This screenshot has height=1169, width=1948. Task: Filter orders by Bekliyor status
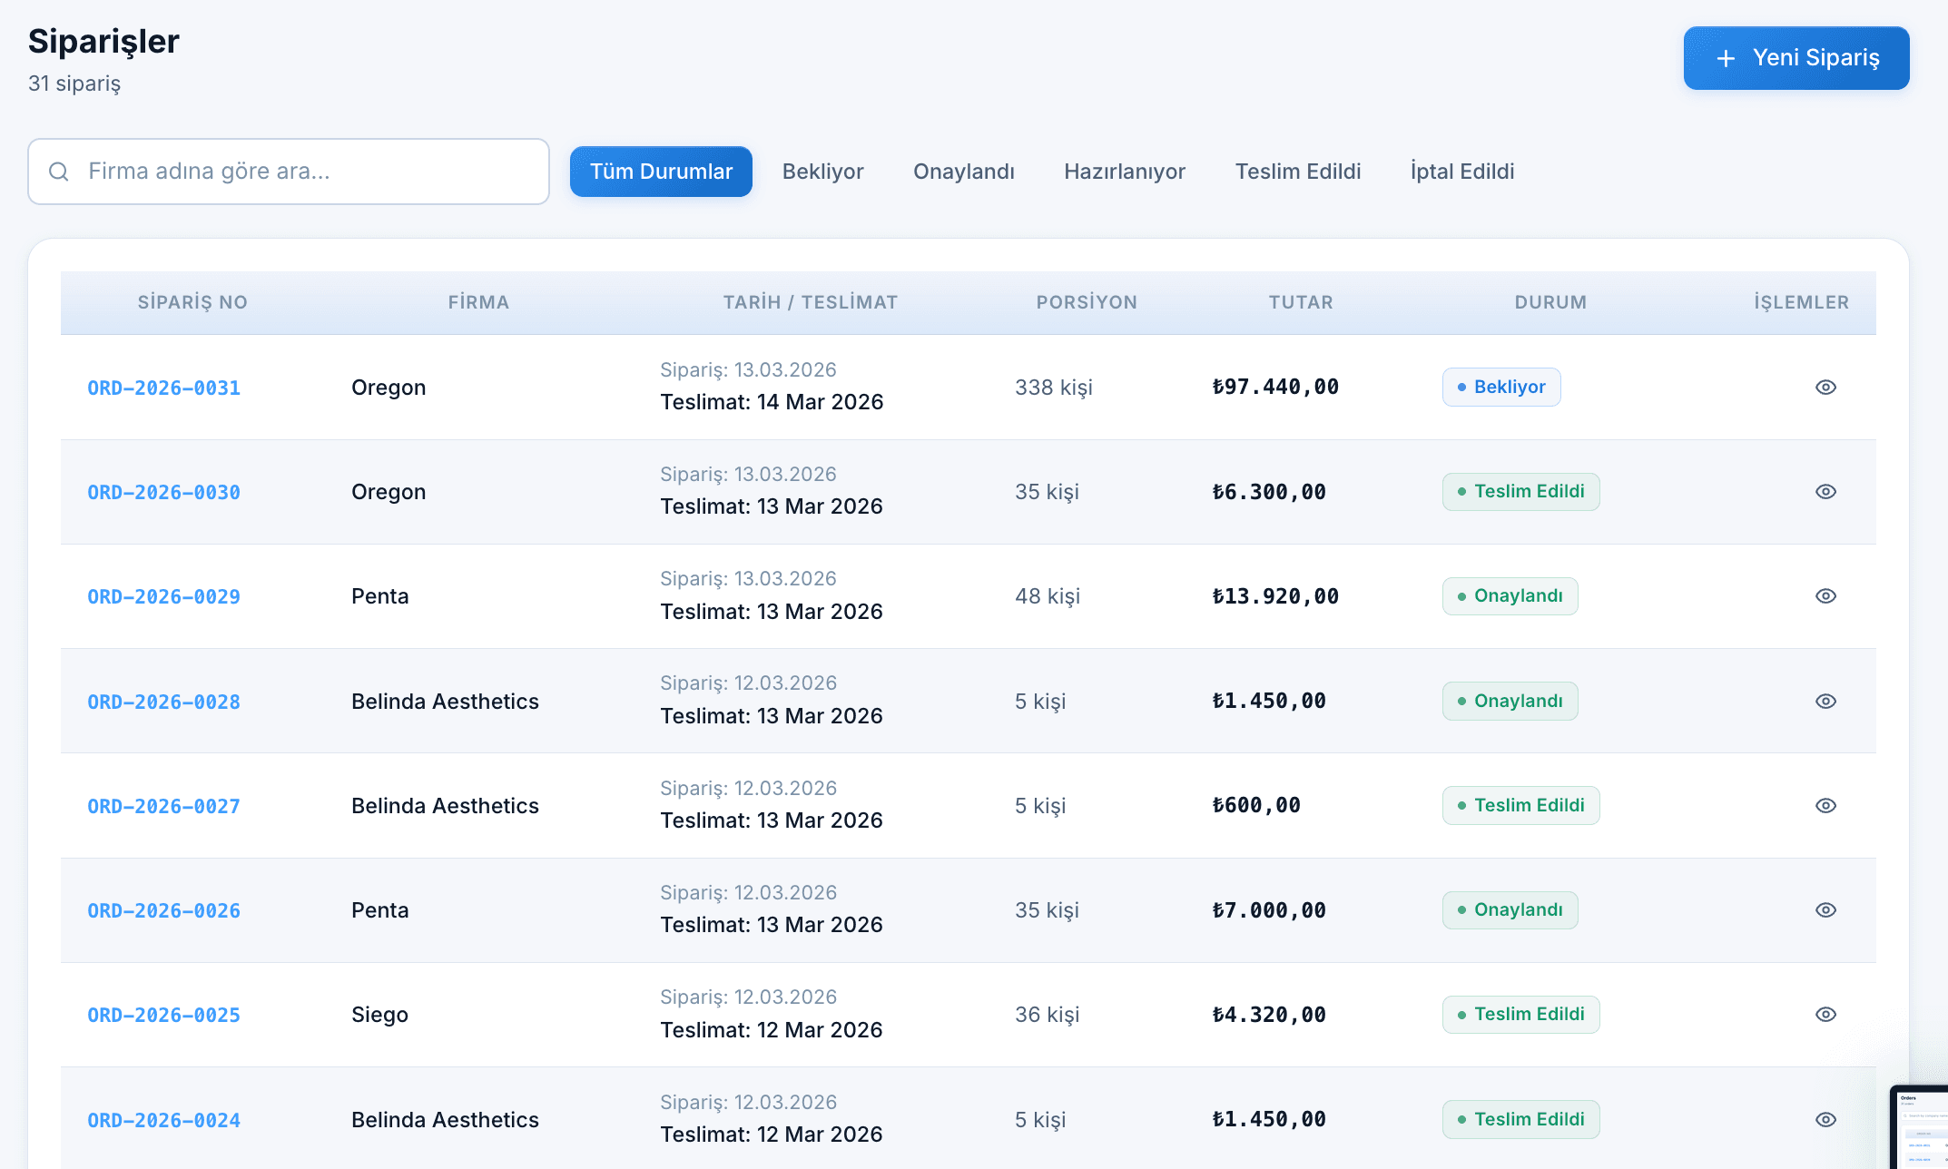pos(822,172)
